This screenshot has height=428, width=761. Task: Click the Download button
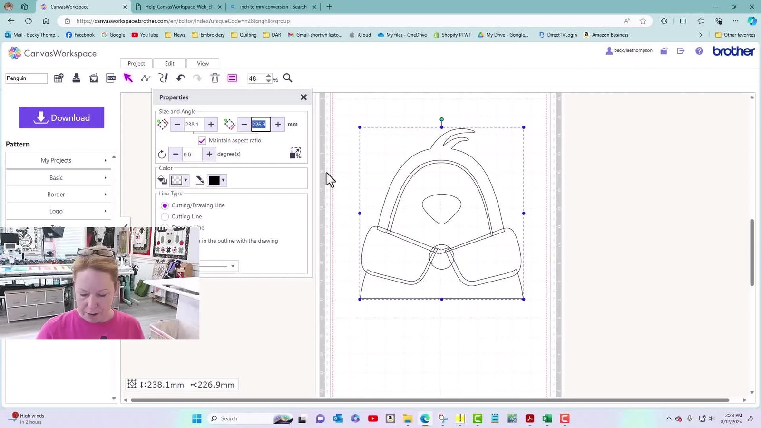[61, 117]
